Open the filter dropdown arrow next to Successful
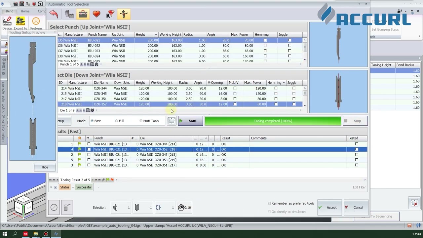This screenshot has width=423, height=238. point(98,187)
